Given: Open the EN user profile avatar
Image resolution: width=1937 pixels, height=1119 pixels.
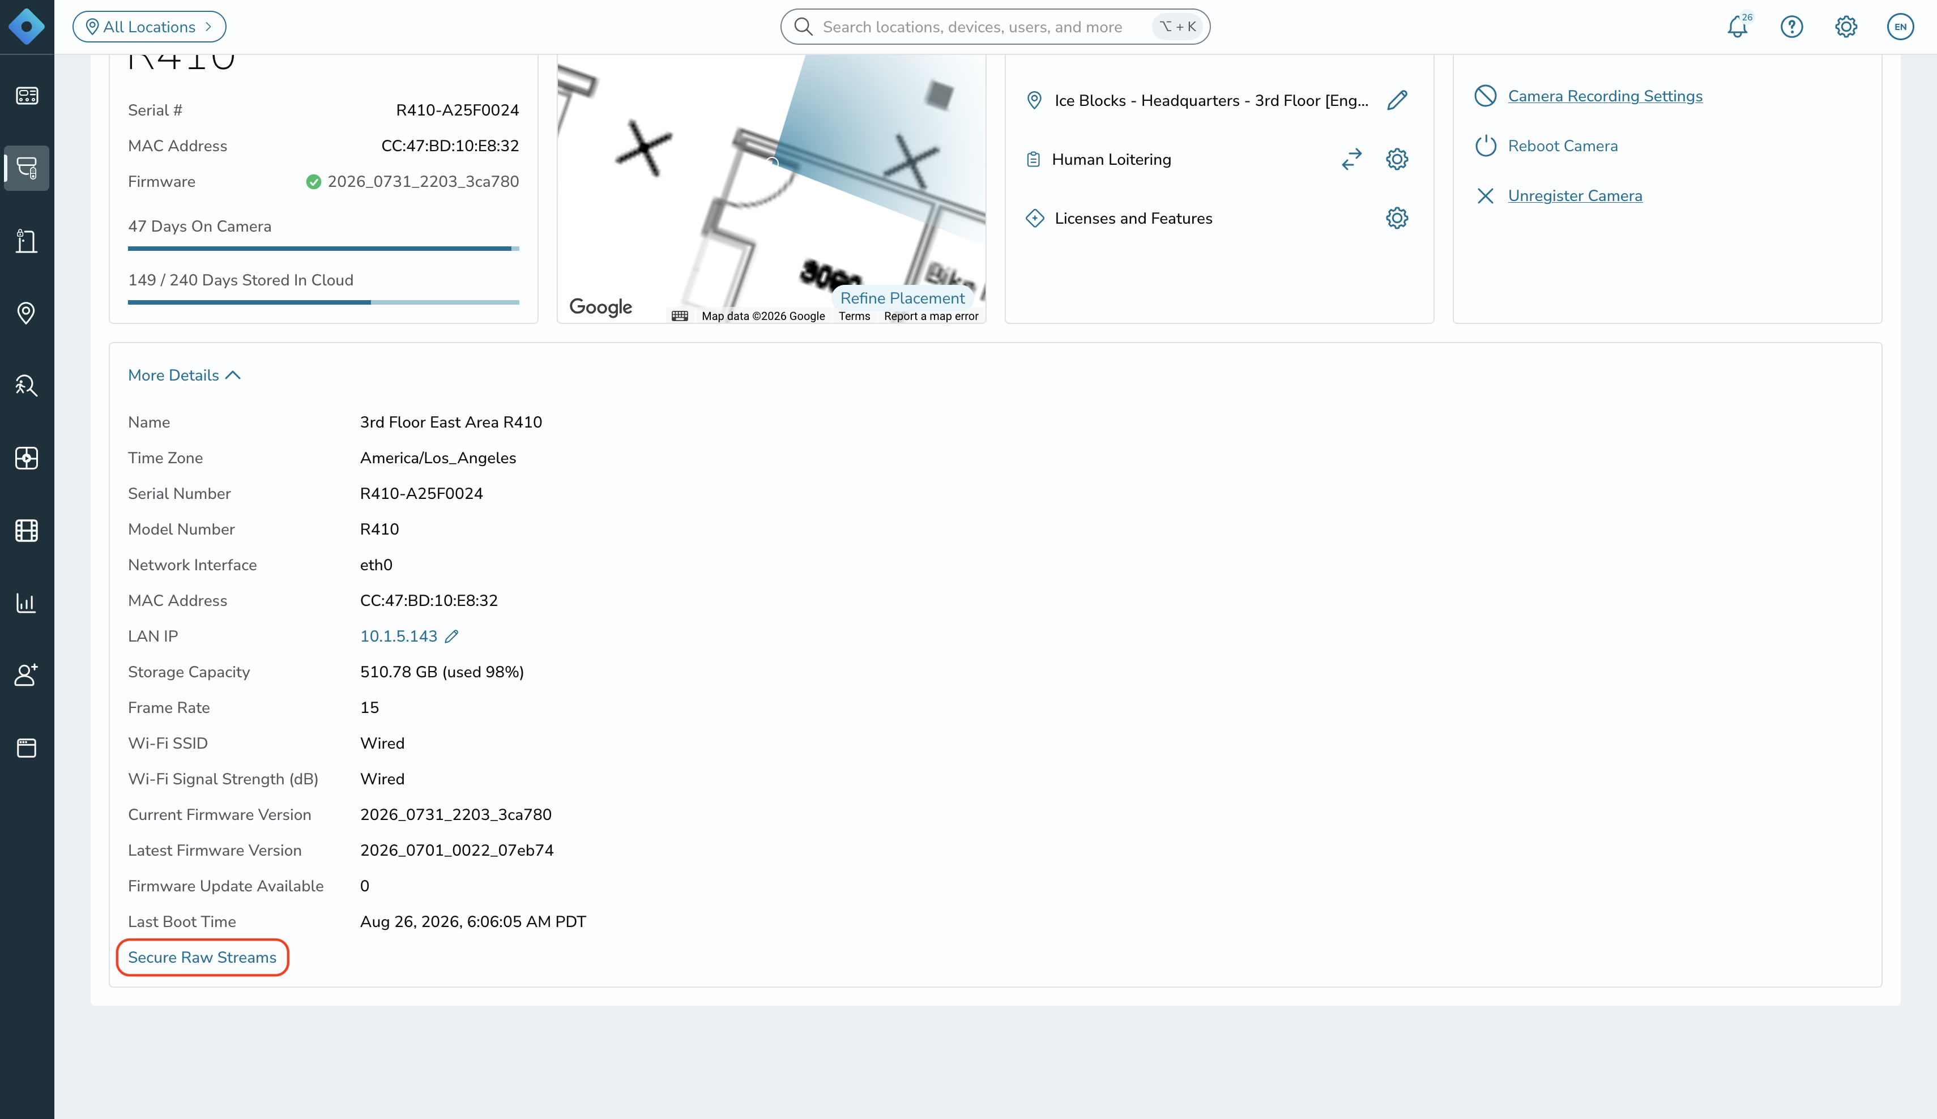Looking at the screenshot, I should [x=1900, y=27].
